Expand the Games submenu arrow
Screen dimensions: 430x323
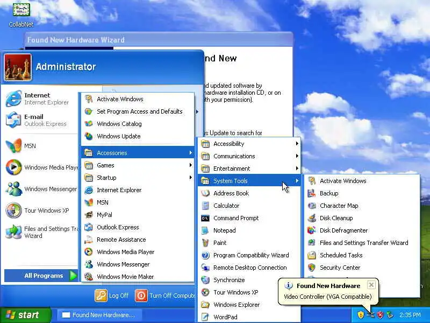pyautogui.click(x=191, y=165)
